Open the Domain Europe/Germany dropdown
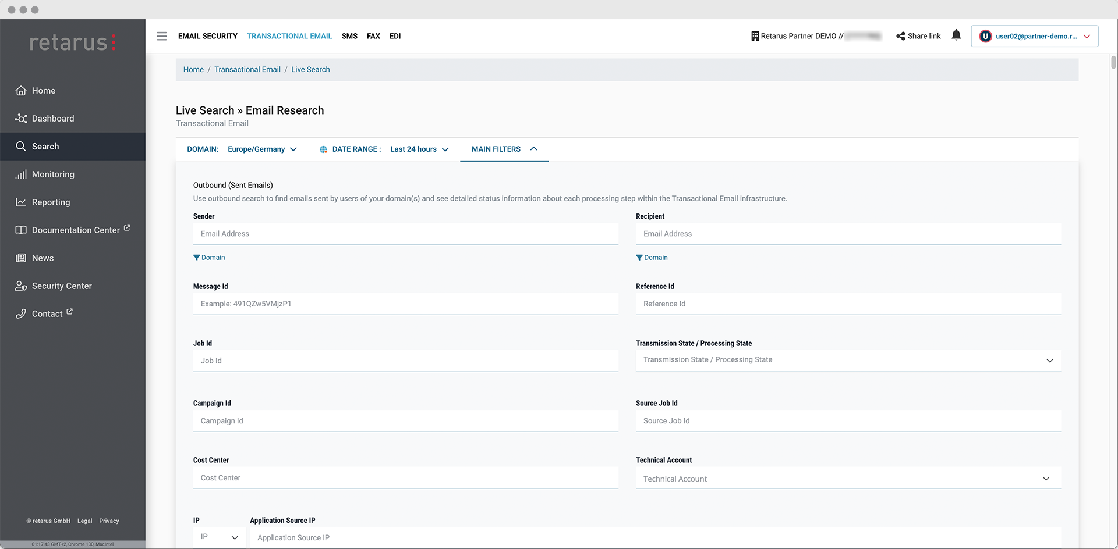Screen dimensions: 1118x549 [262, 149]
